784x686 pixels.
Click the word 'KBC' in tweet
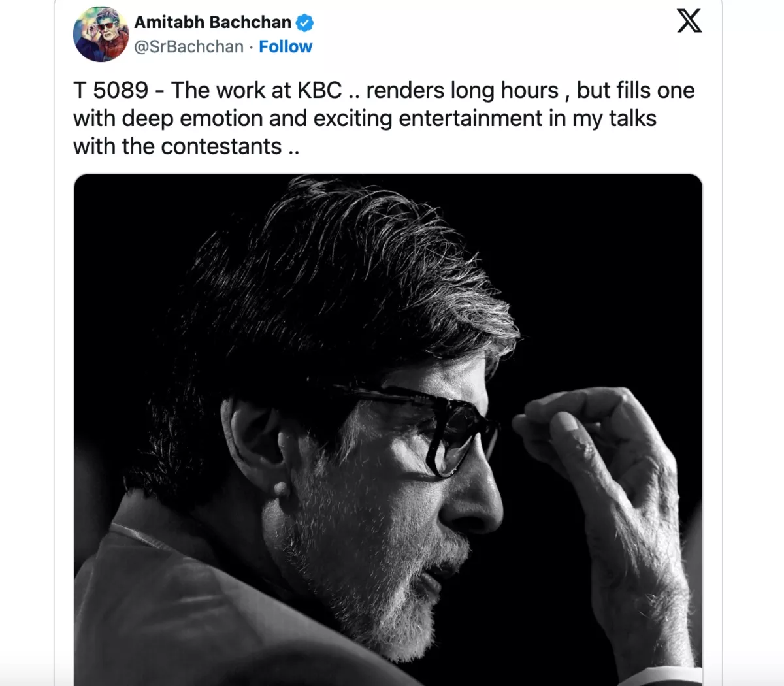click(x=319, y=90)
